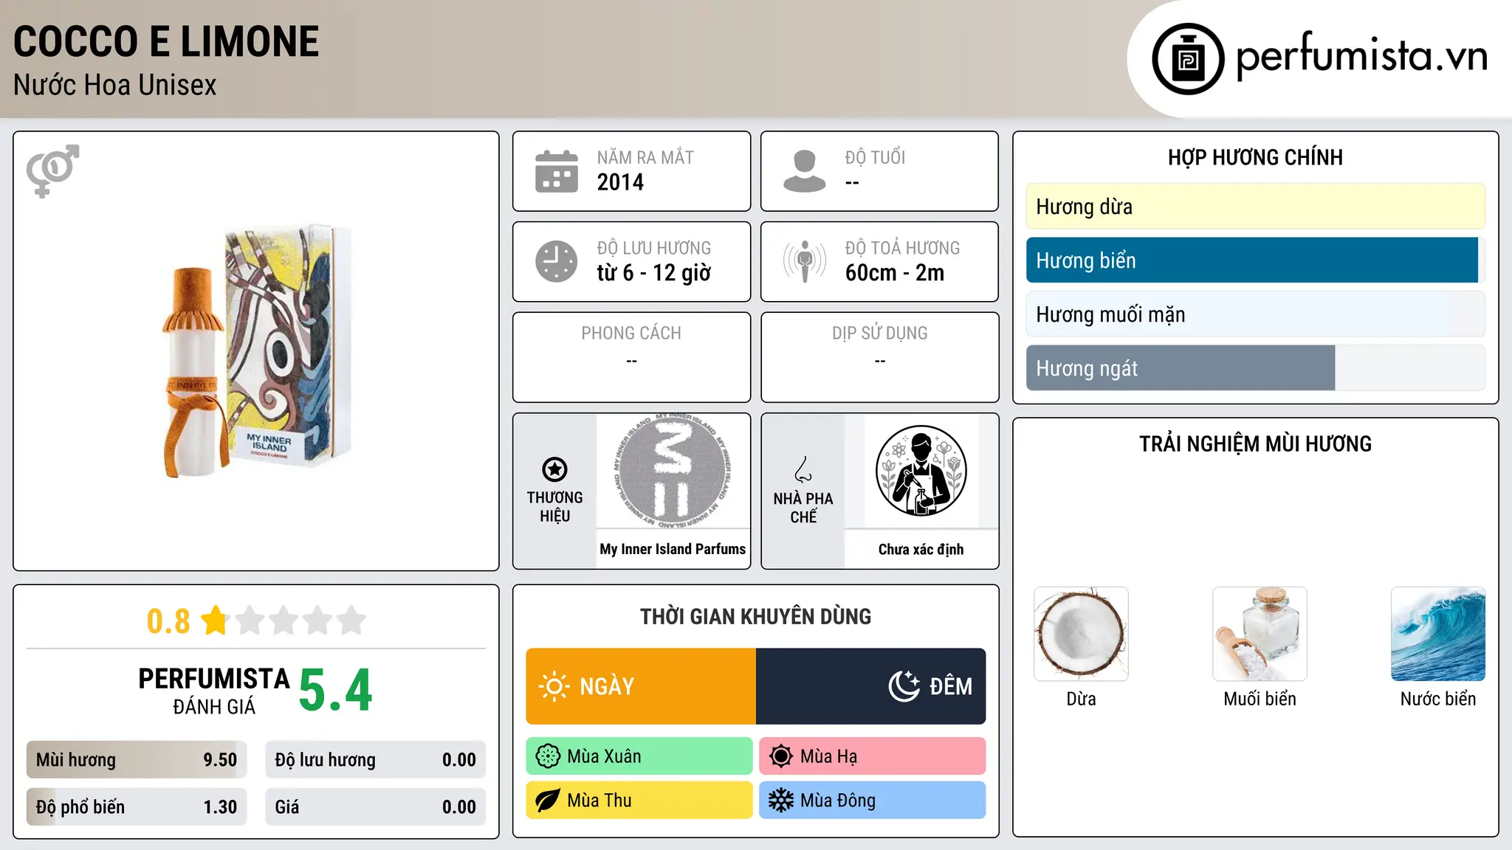Click the sillage projection icon
Viewport: 1512px width, 850px height.
805,261
